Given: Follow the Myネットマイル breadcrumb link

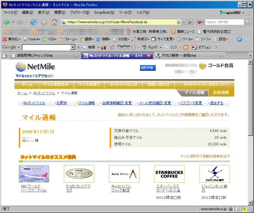Looking at the screenshot, I should (x=44, y=93).
